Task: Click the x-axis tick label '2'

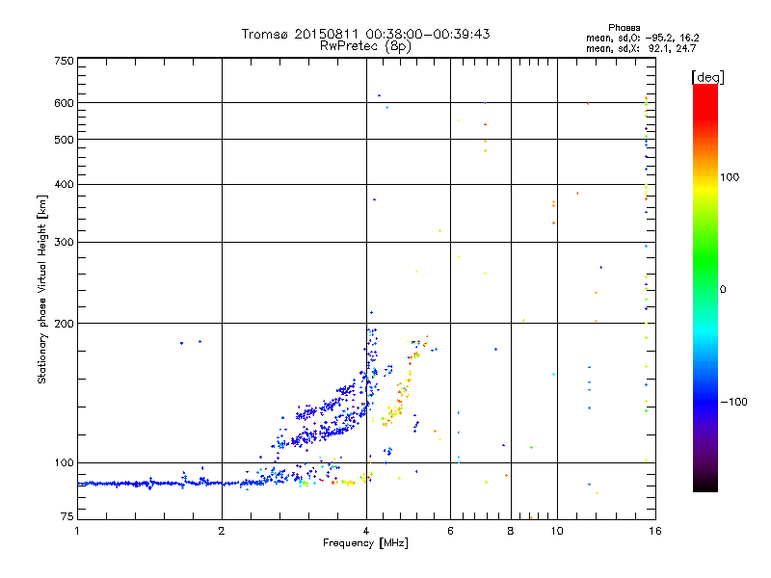Action: point(222,531)
